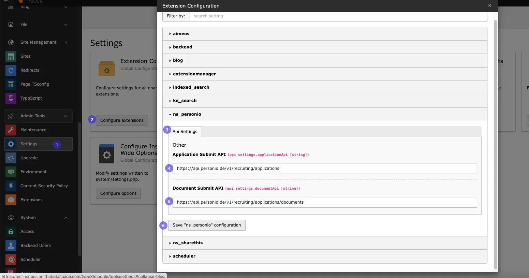
Task: Expand the scheduler extension section
Action: click(325, 256)
